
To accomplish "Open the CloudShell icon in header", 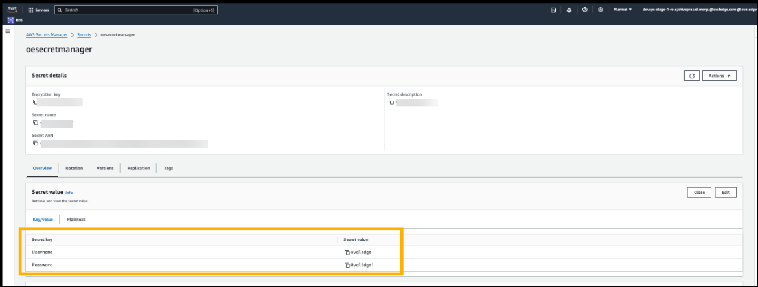I will [x=553, y=10].
